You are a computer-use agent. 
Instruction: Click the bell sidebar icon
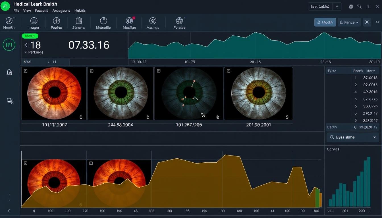tap(9, 72)
